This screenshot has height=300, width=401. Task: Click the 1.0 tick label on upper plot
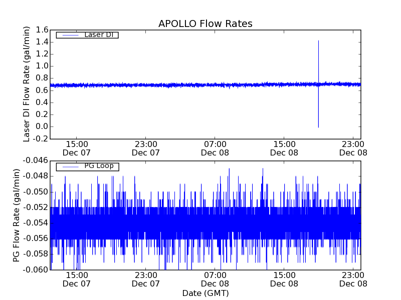pyautogui.click(x=42, y=66)
